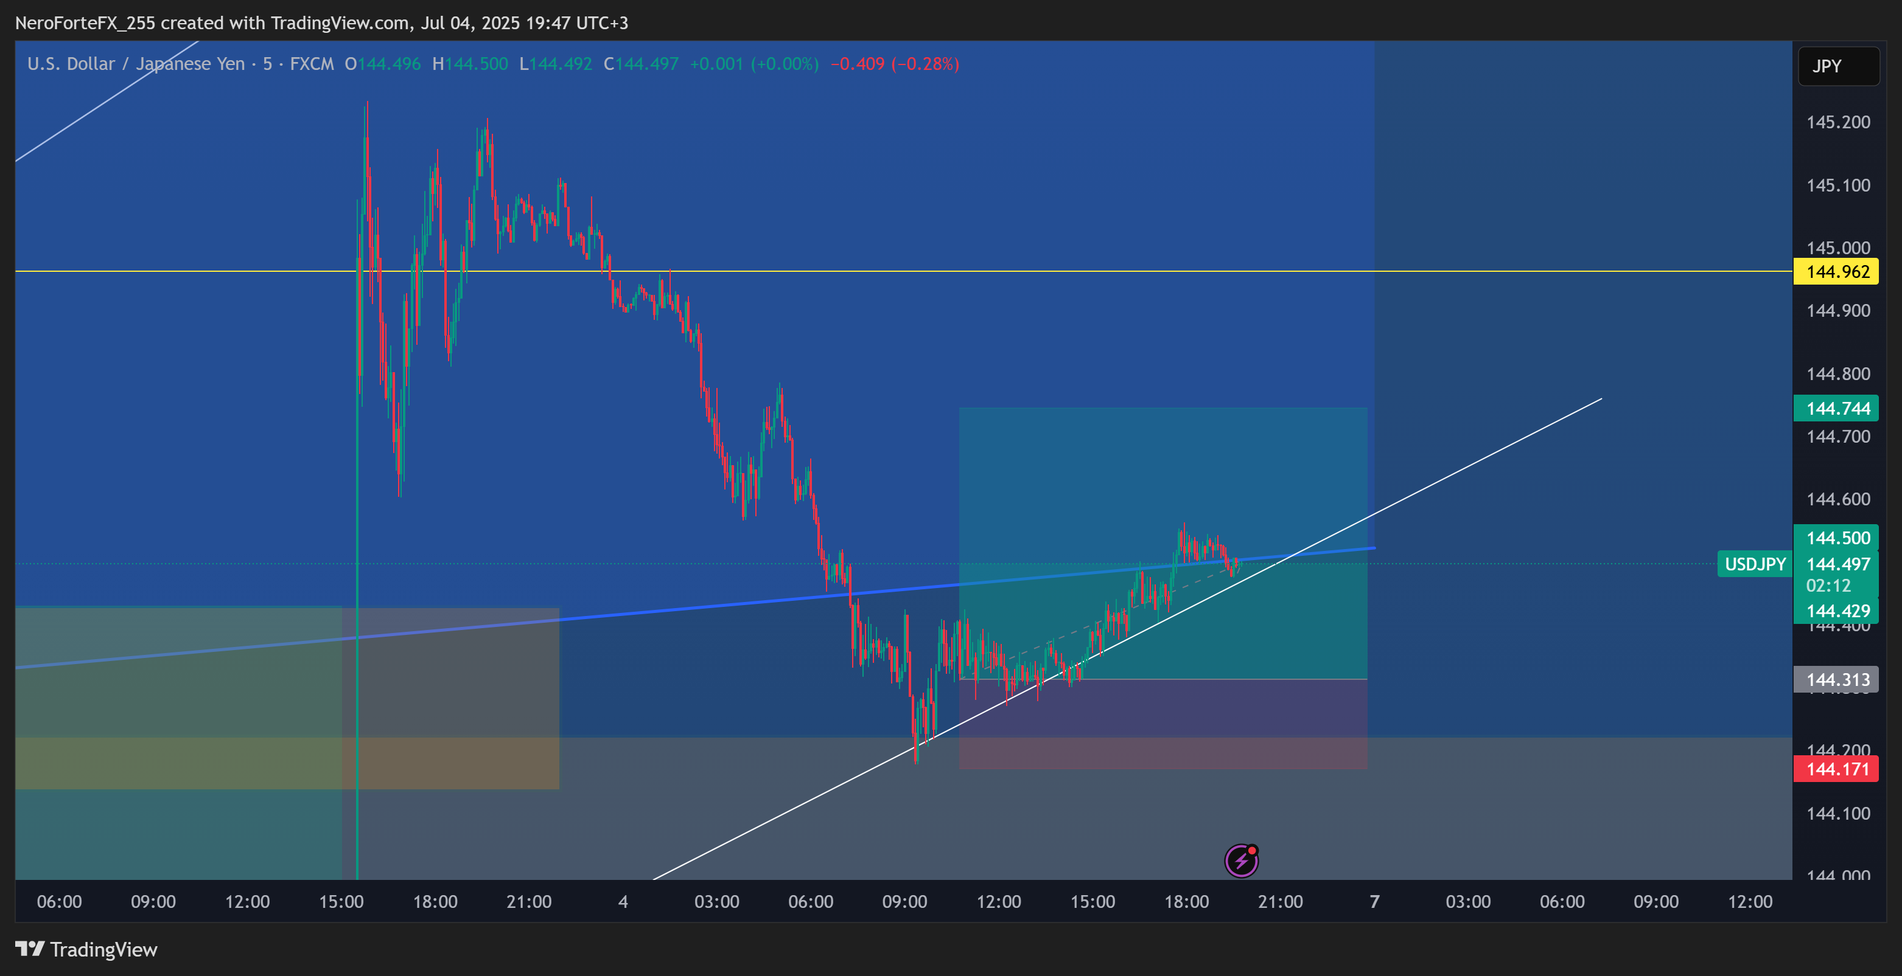Click the date label 7 on time axis
Screen dimensions: 1902x976
(1374, 901)
